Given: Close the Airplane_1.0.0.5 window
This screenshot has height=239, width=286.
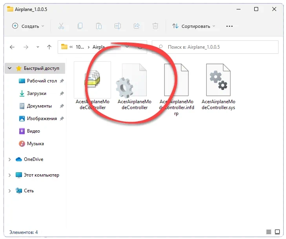Looking at the screenshot, I should tap(274, 9).
